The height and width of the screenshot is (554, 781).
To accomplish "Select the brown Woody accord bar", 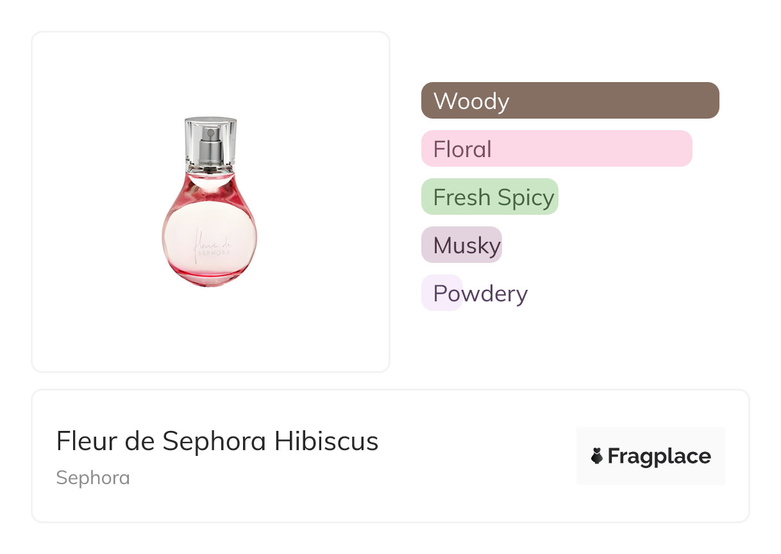I will click(570, 101).
